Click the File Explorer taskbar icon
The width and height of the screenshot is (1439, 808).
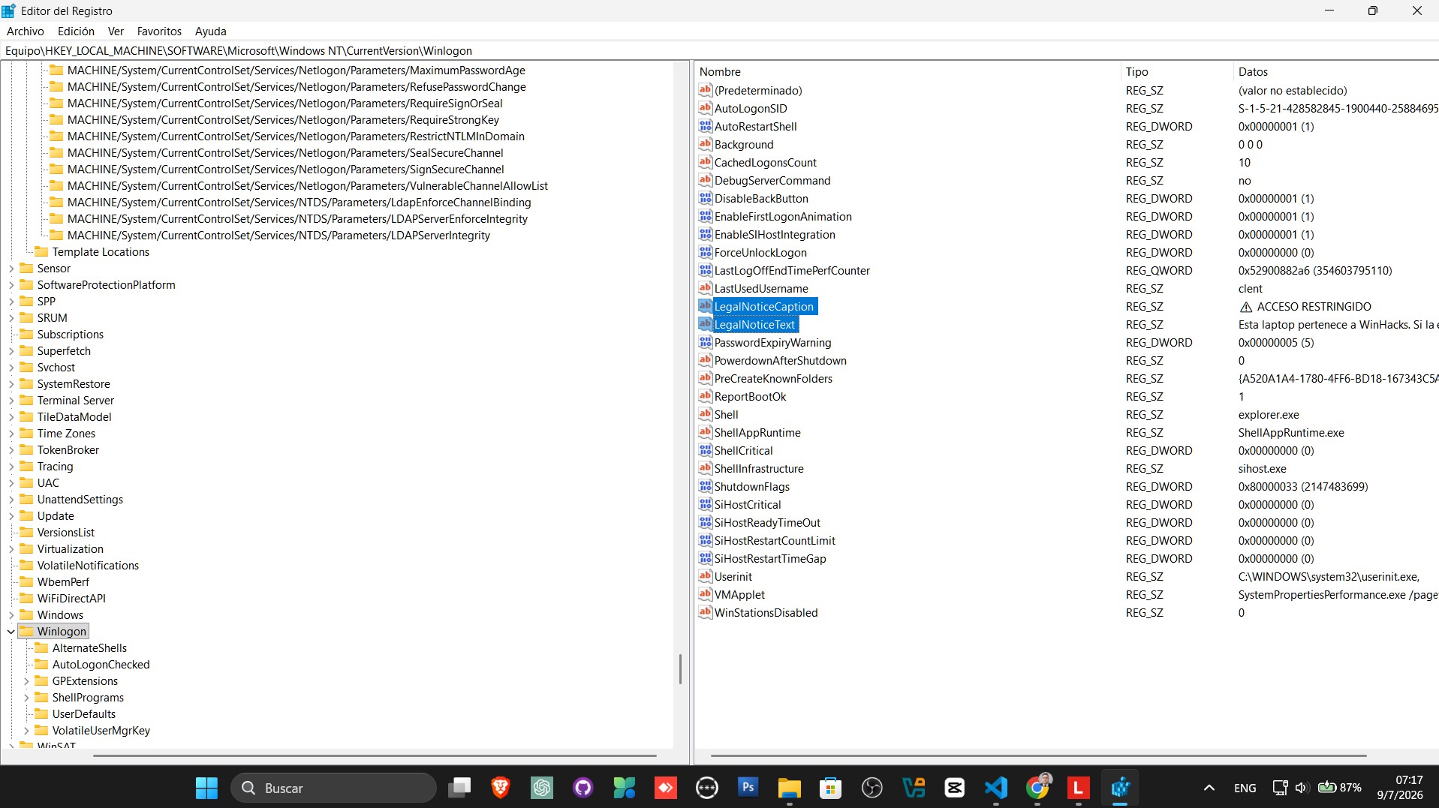(789, 788)
